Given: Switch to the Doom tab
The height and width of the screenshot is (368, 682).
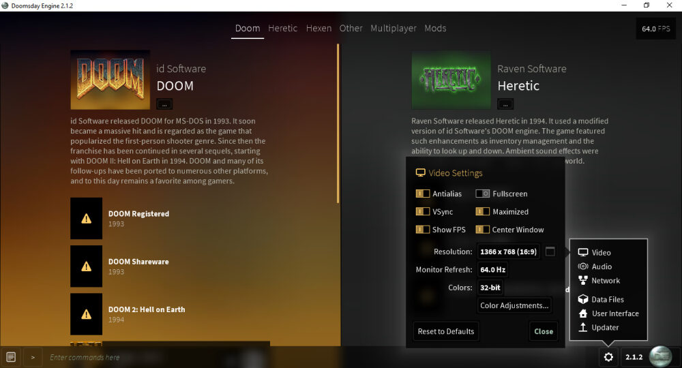Looking at the screenshot, I should (248, 28).
